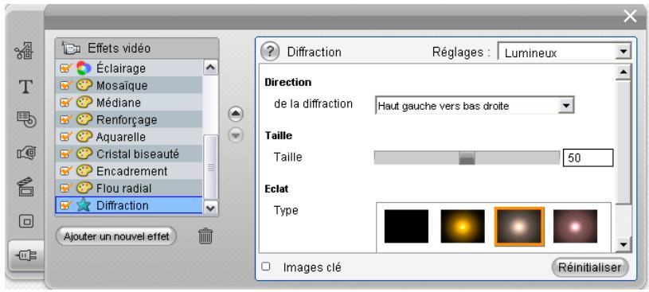Viewport: 649px width, 292px height.
Task: Open the Réglages presets dropdown
Action: [623, 53]
